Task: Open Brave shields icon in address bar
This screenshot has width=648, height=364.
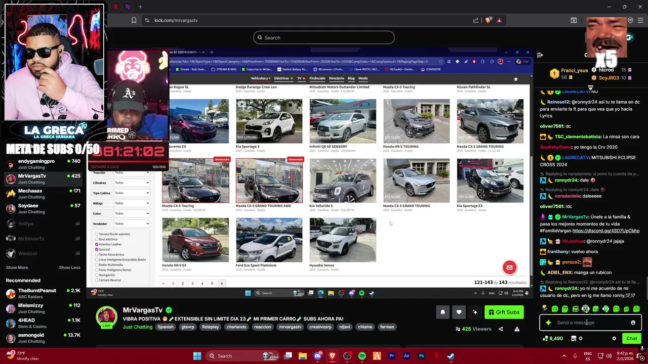Action: coord(488,20)
